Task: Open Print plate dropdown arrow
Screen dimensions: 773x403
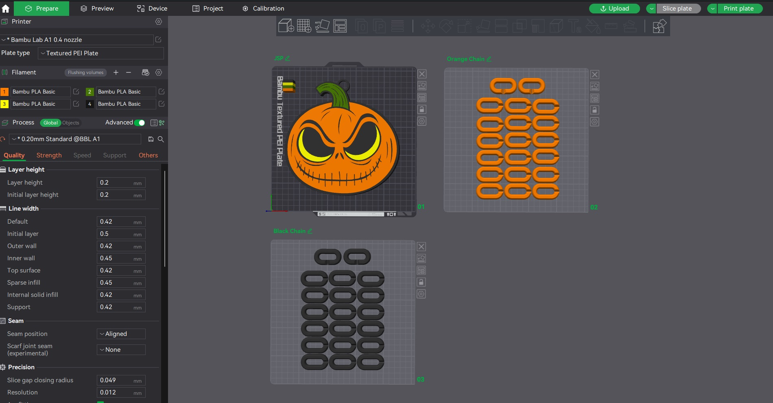Action: (x=712, y=9)
